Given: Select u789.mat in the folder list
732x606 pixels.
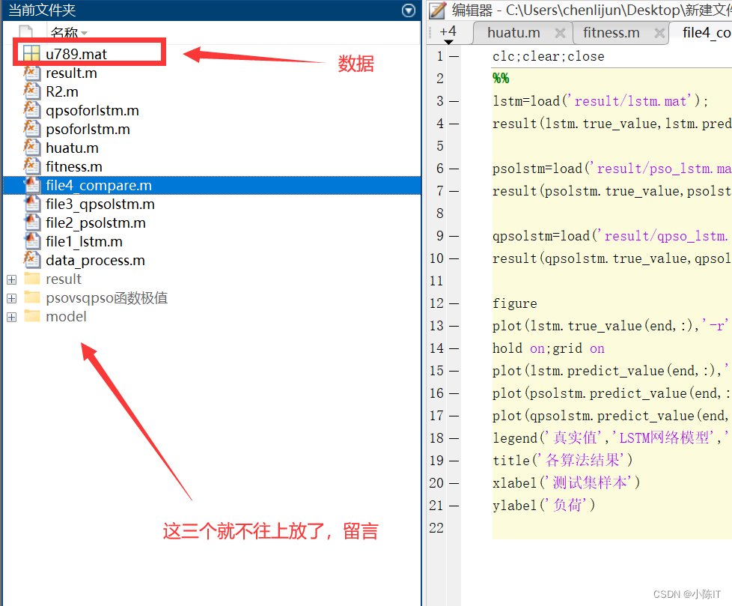Looking at the screenshot, I should (x=76, y=54).
